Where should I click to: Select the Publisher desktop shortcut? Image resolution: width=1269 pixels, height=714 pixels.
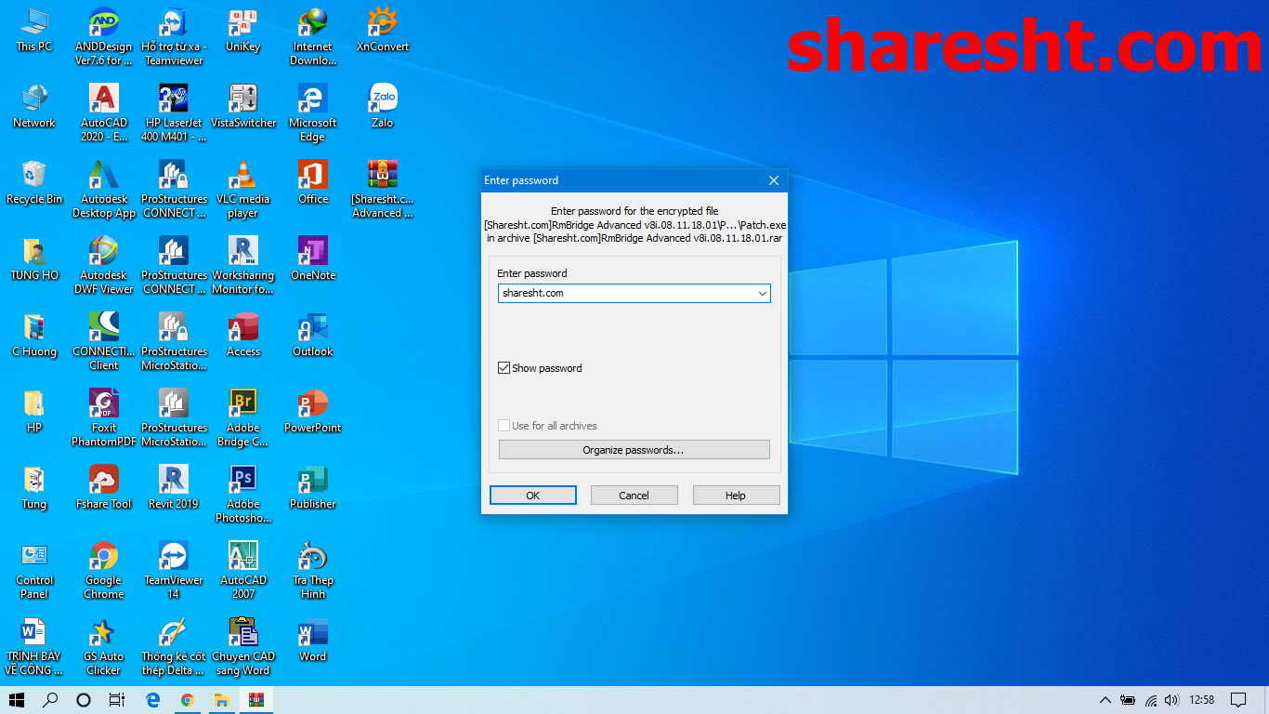[313, 487]
